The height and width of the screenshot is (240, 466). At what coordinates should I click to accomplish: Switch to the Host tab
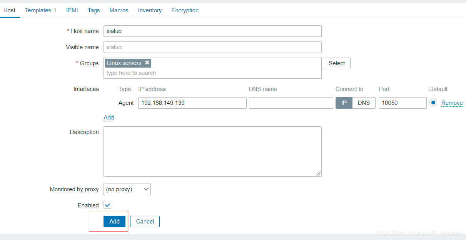[10, 10]
